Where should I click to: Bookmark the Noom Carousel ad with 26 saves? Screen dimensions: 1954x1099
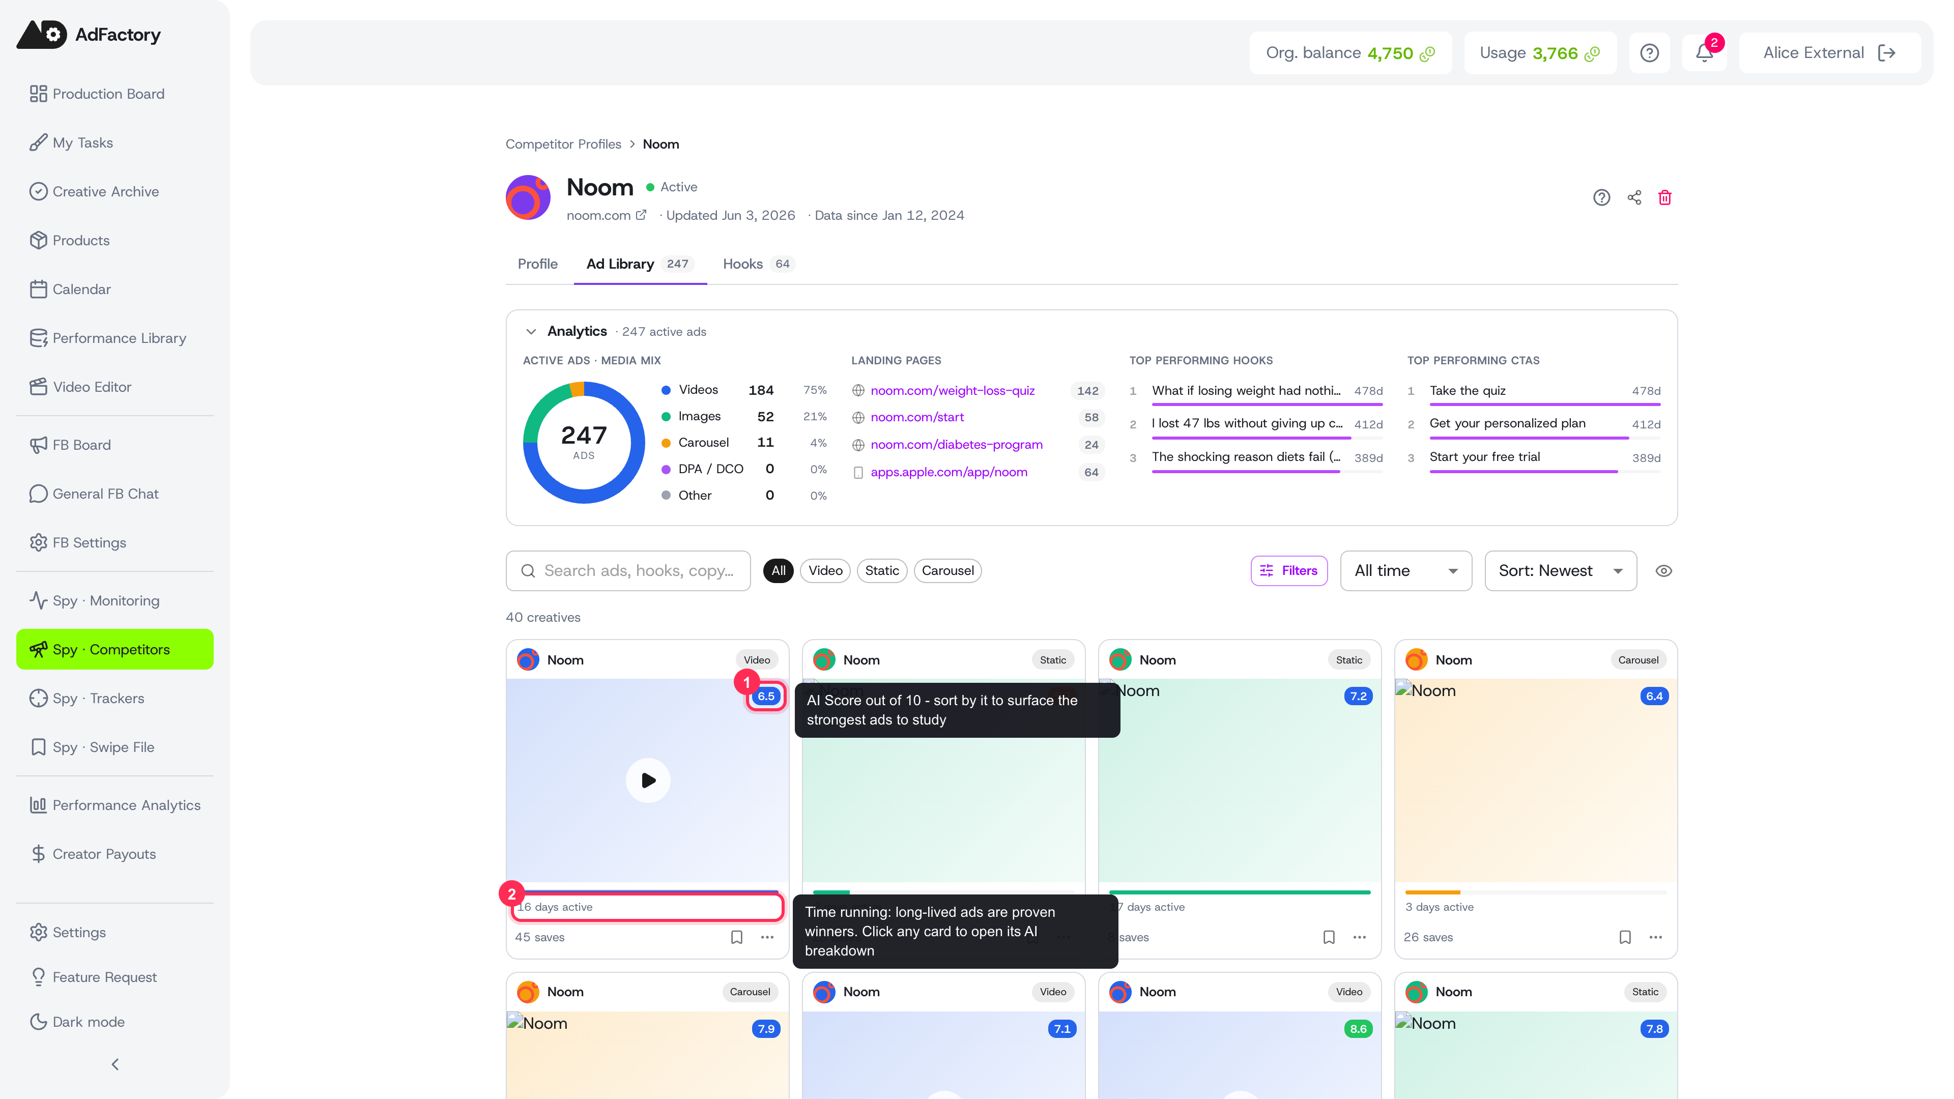[x=1625, y=937]
